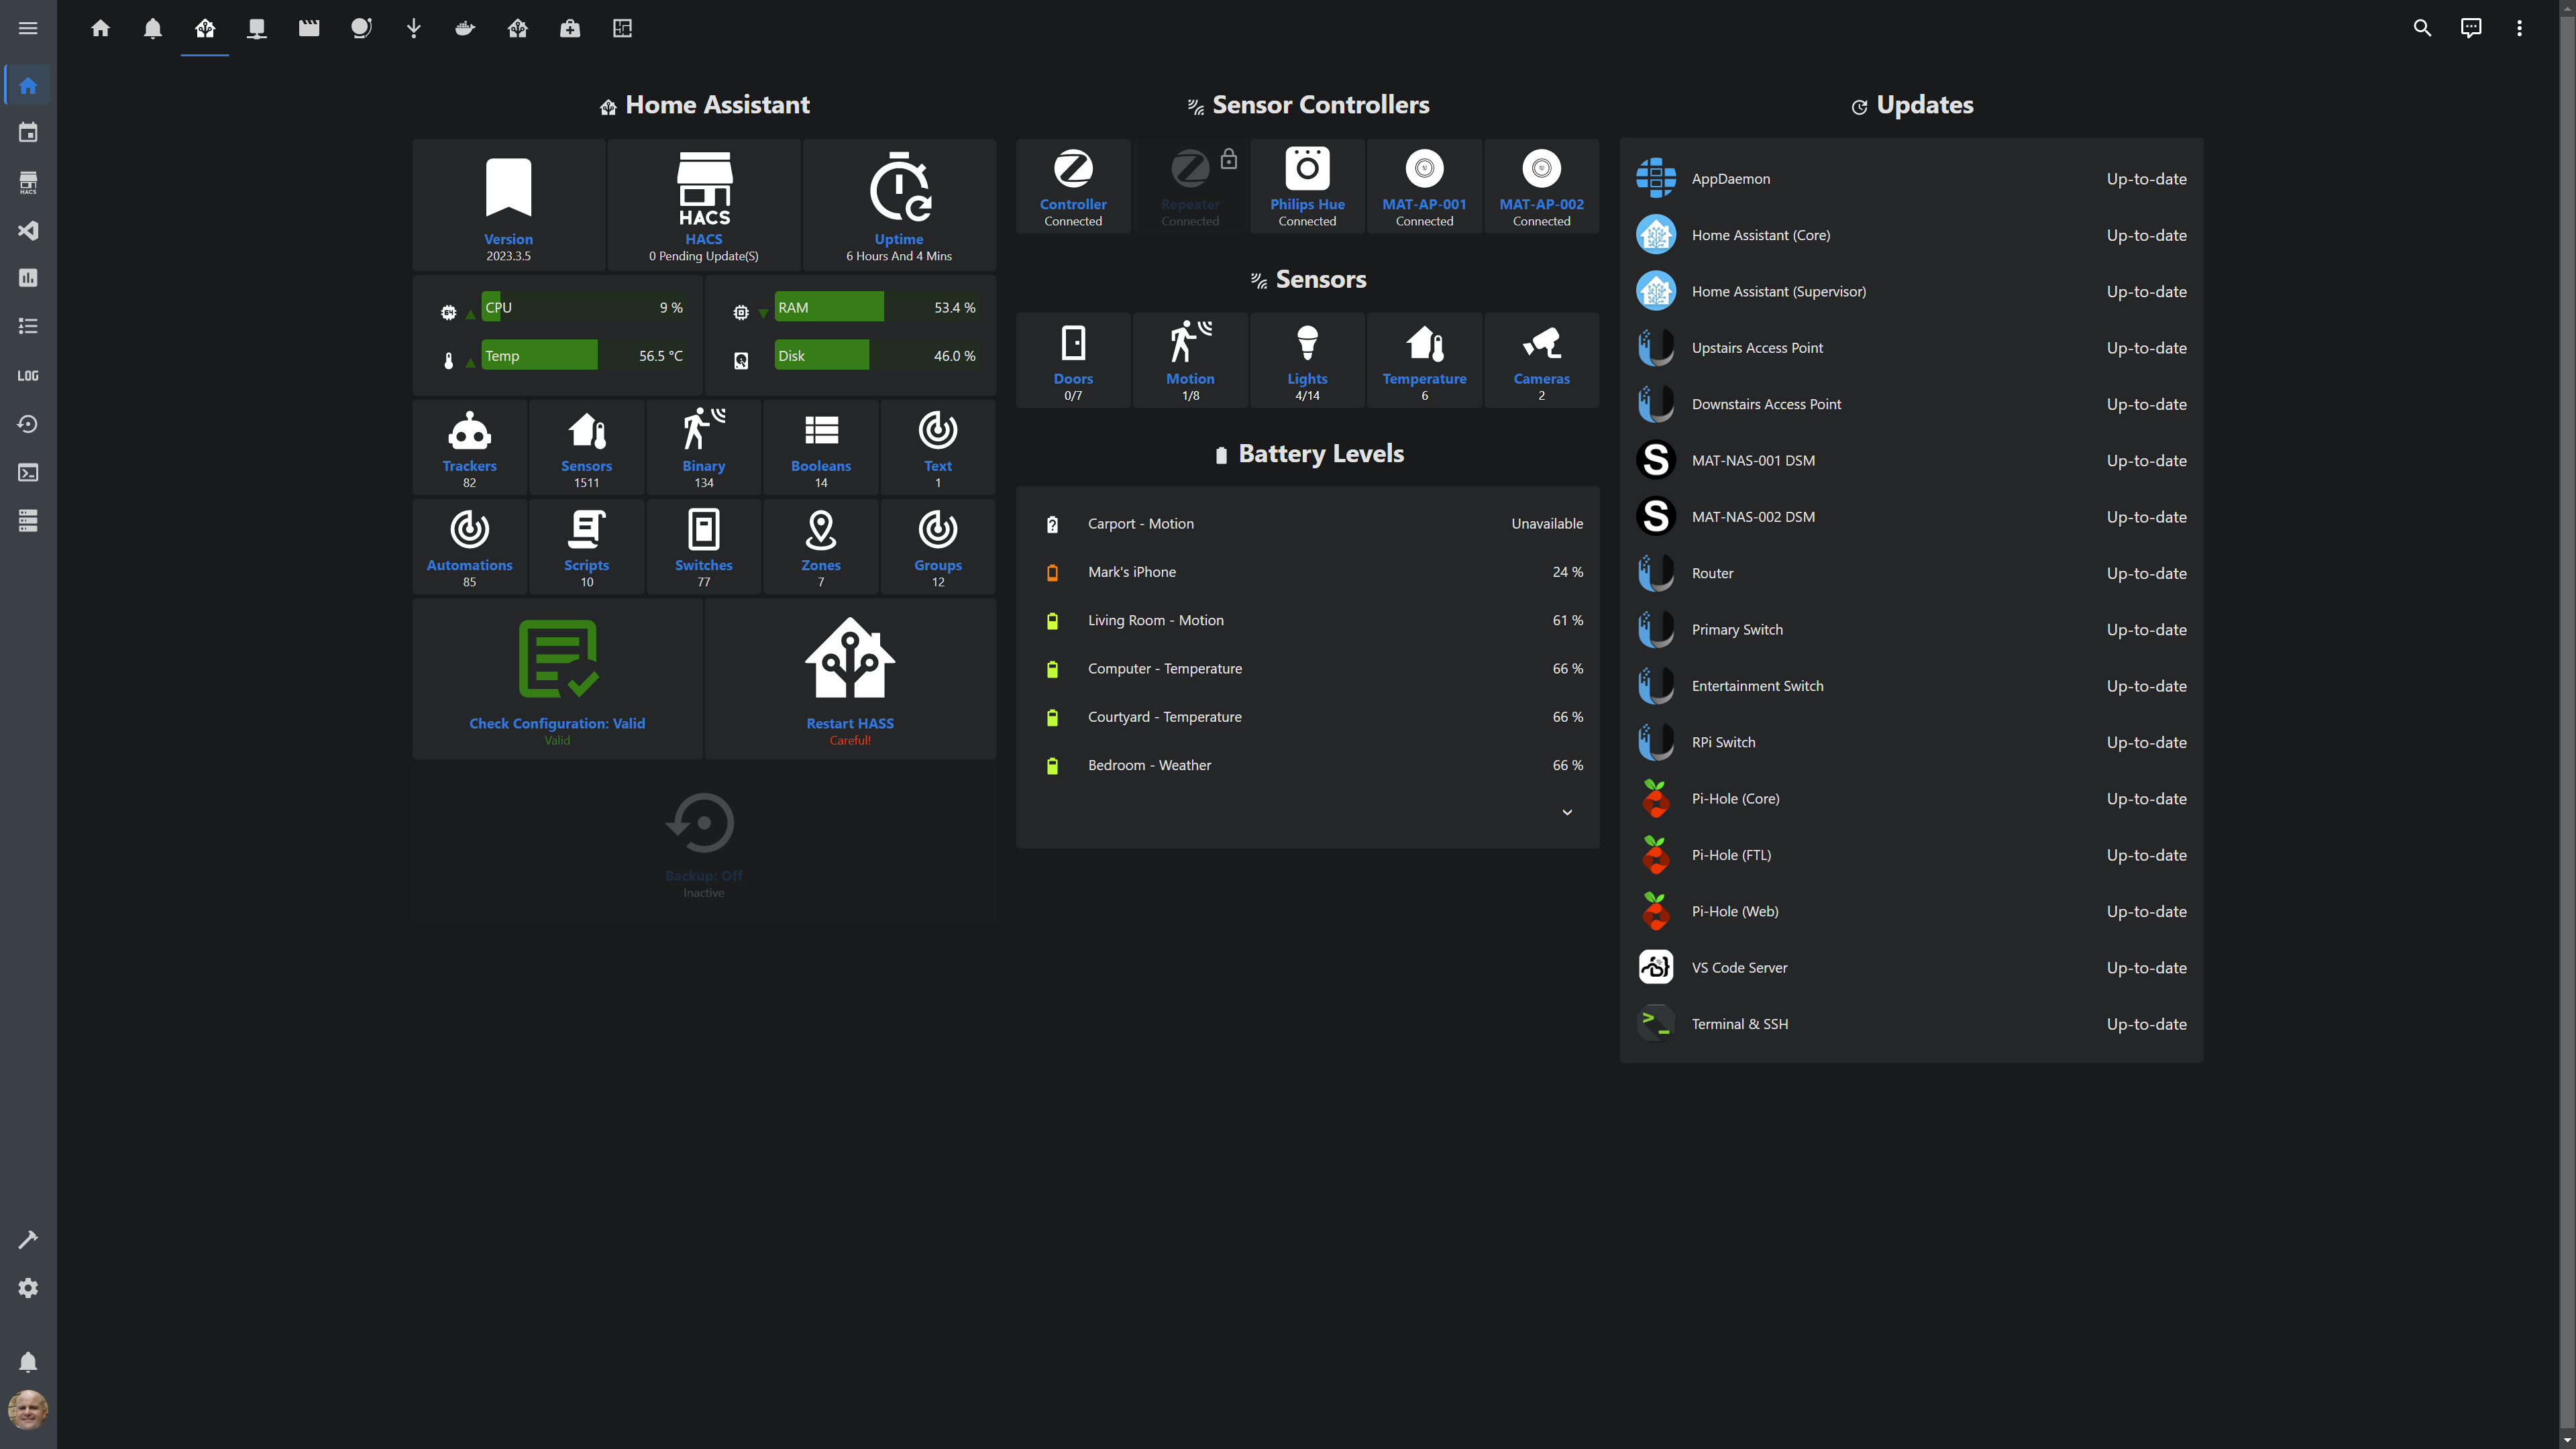Open the Terminal panel in the sidebar
Screen dimensions: 2576x1449
[28, 472]
